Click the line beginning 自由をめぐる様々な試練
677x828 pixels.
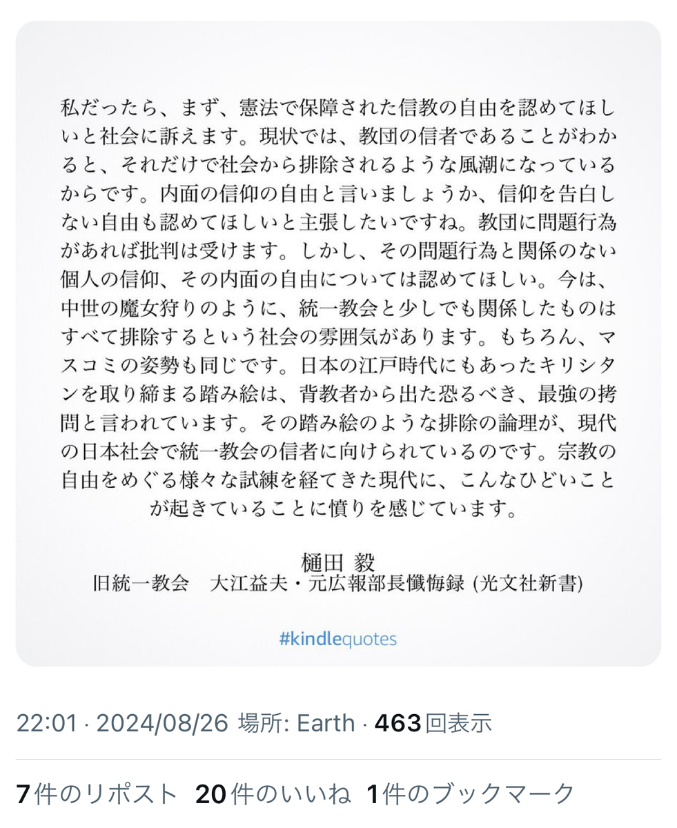tap(338, 481)
